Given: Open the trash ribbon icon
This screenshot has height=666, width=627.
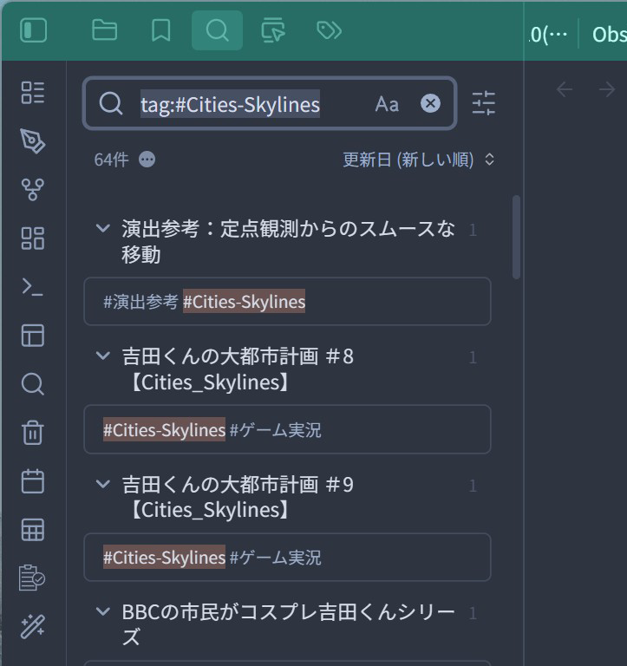Looking at the screenshot, I should (33, 433).
